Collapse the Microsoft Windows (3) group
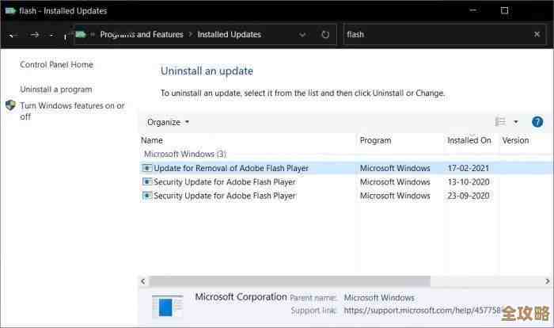The image size is (554, 328). pos(185,154)
